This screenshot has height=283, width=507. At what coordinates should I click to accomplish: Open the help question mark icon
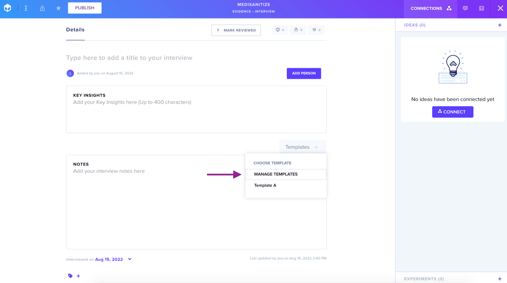[x=481, y=8]
